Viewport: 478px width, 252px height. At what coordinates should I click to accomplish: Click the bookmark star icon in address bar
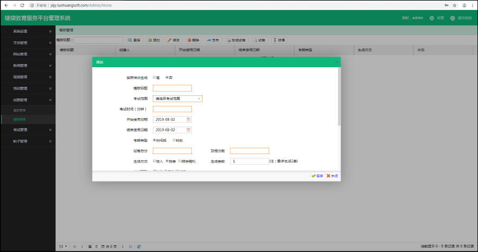[x=454, y=5]
